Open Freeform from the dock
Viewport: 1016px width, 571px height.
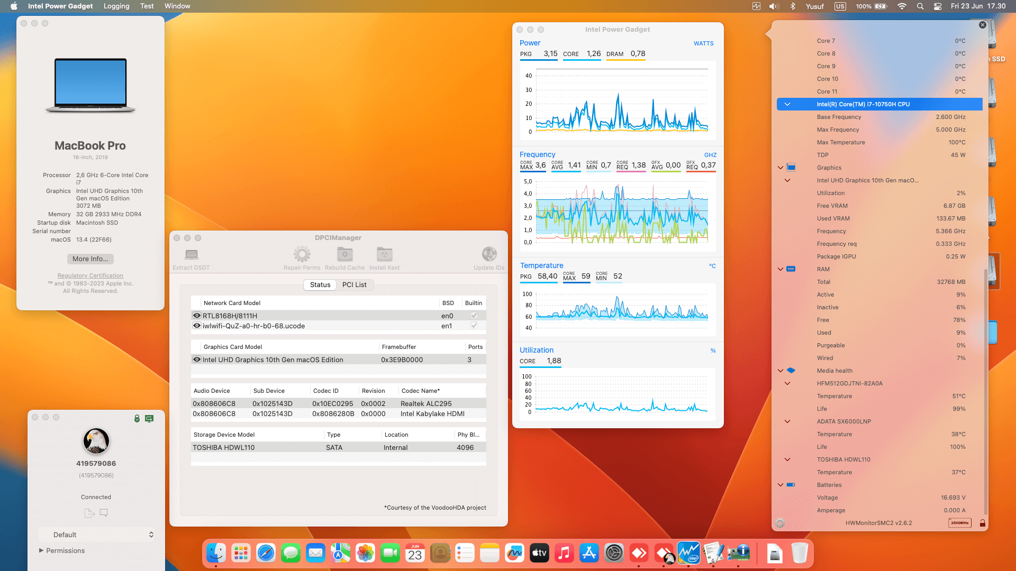(514, 554)
